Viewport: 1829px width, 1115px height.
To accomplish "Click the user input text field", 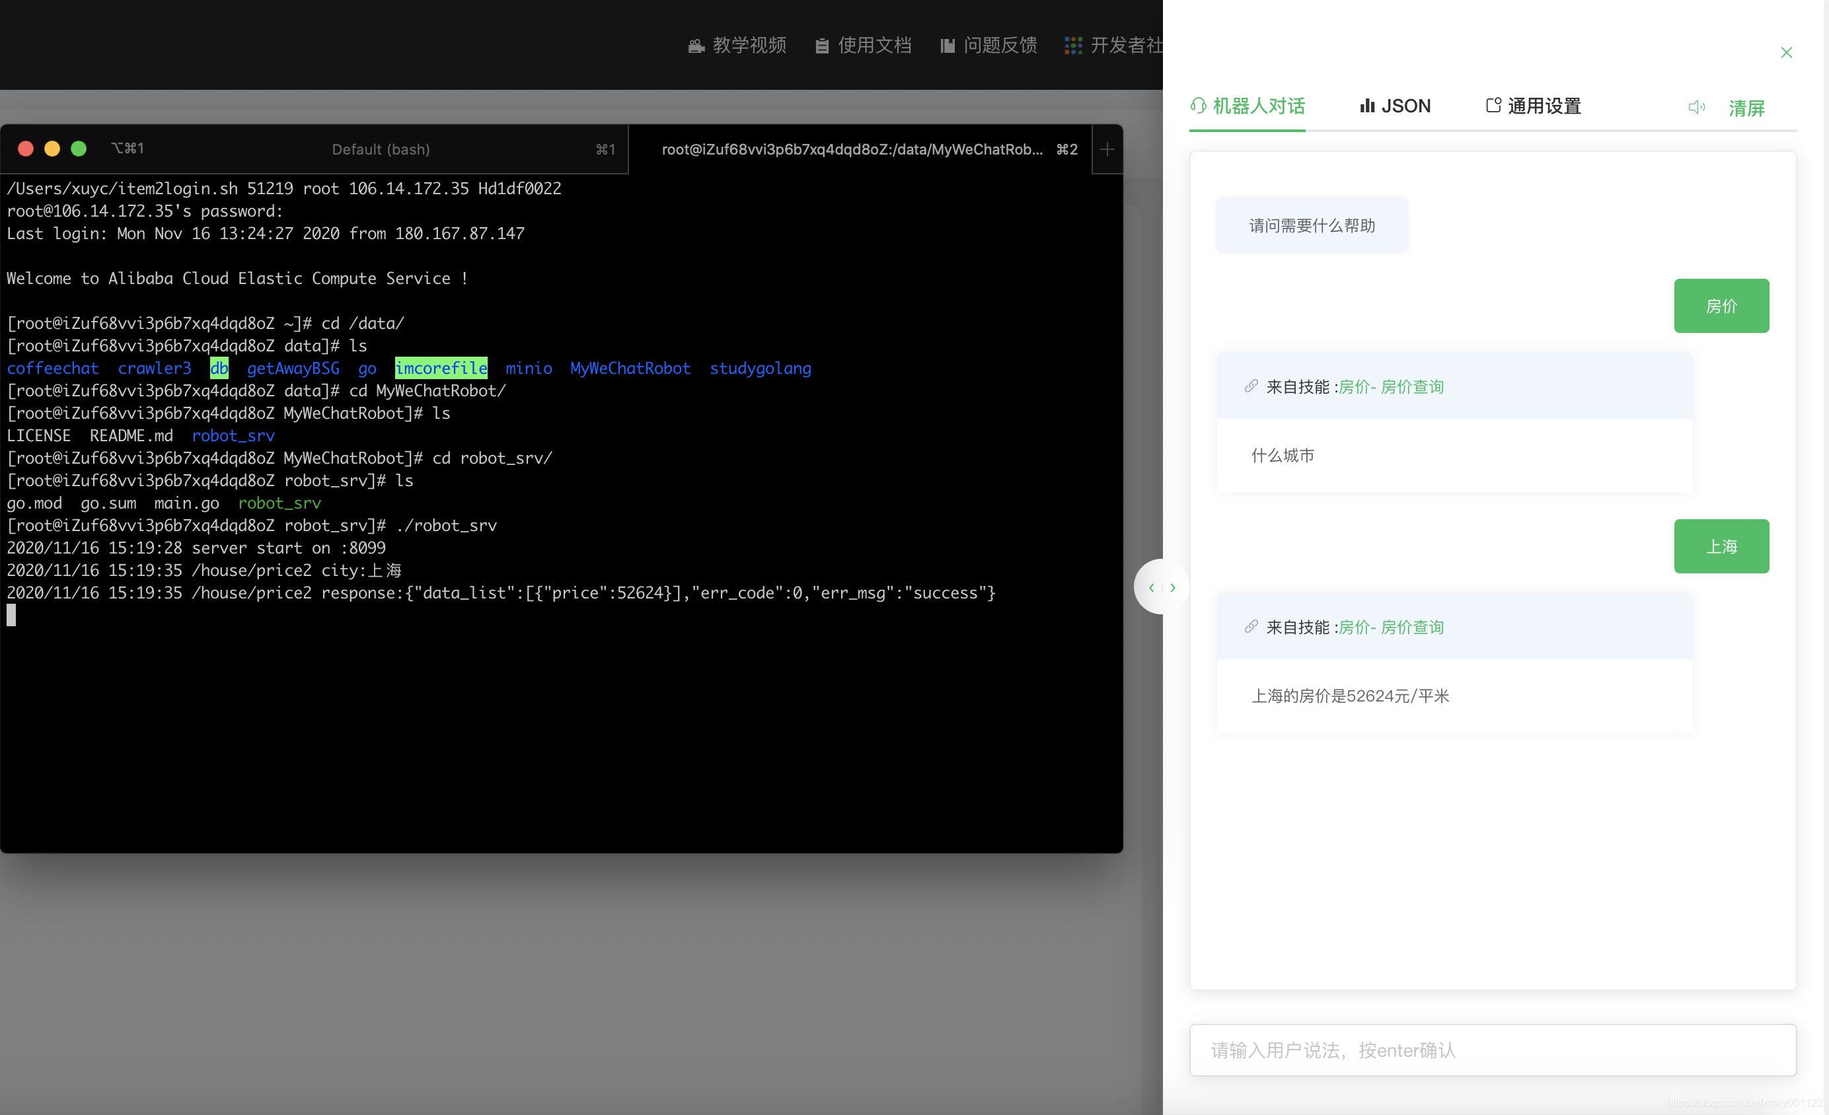I will [1492, 1050].
